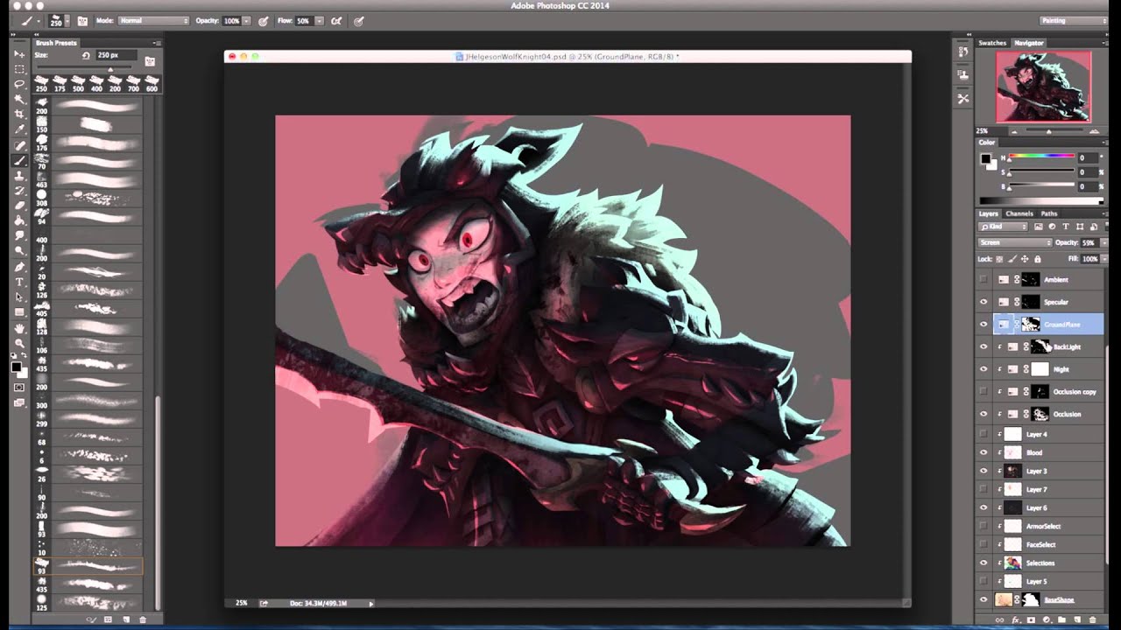Open the layer blend mode Screen dropdown
Screen dimensions: 1121x630
(1014, 242)
